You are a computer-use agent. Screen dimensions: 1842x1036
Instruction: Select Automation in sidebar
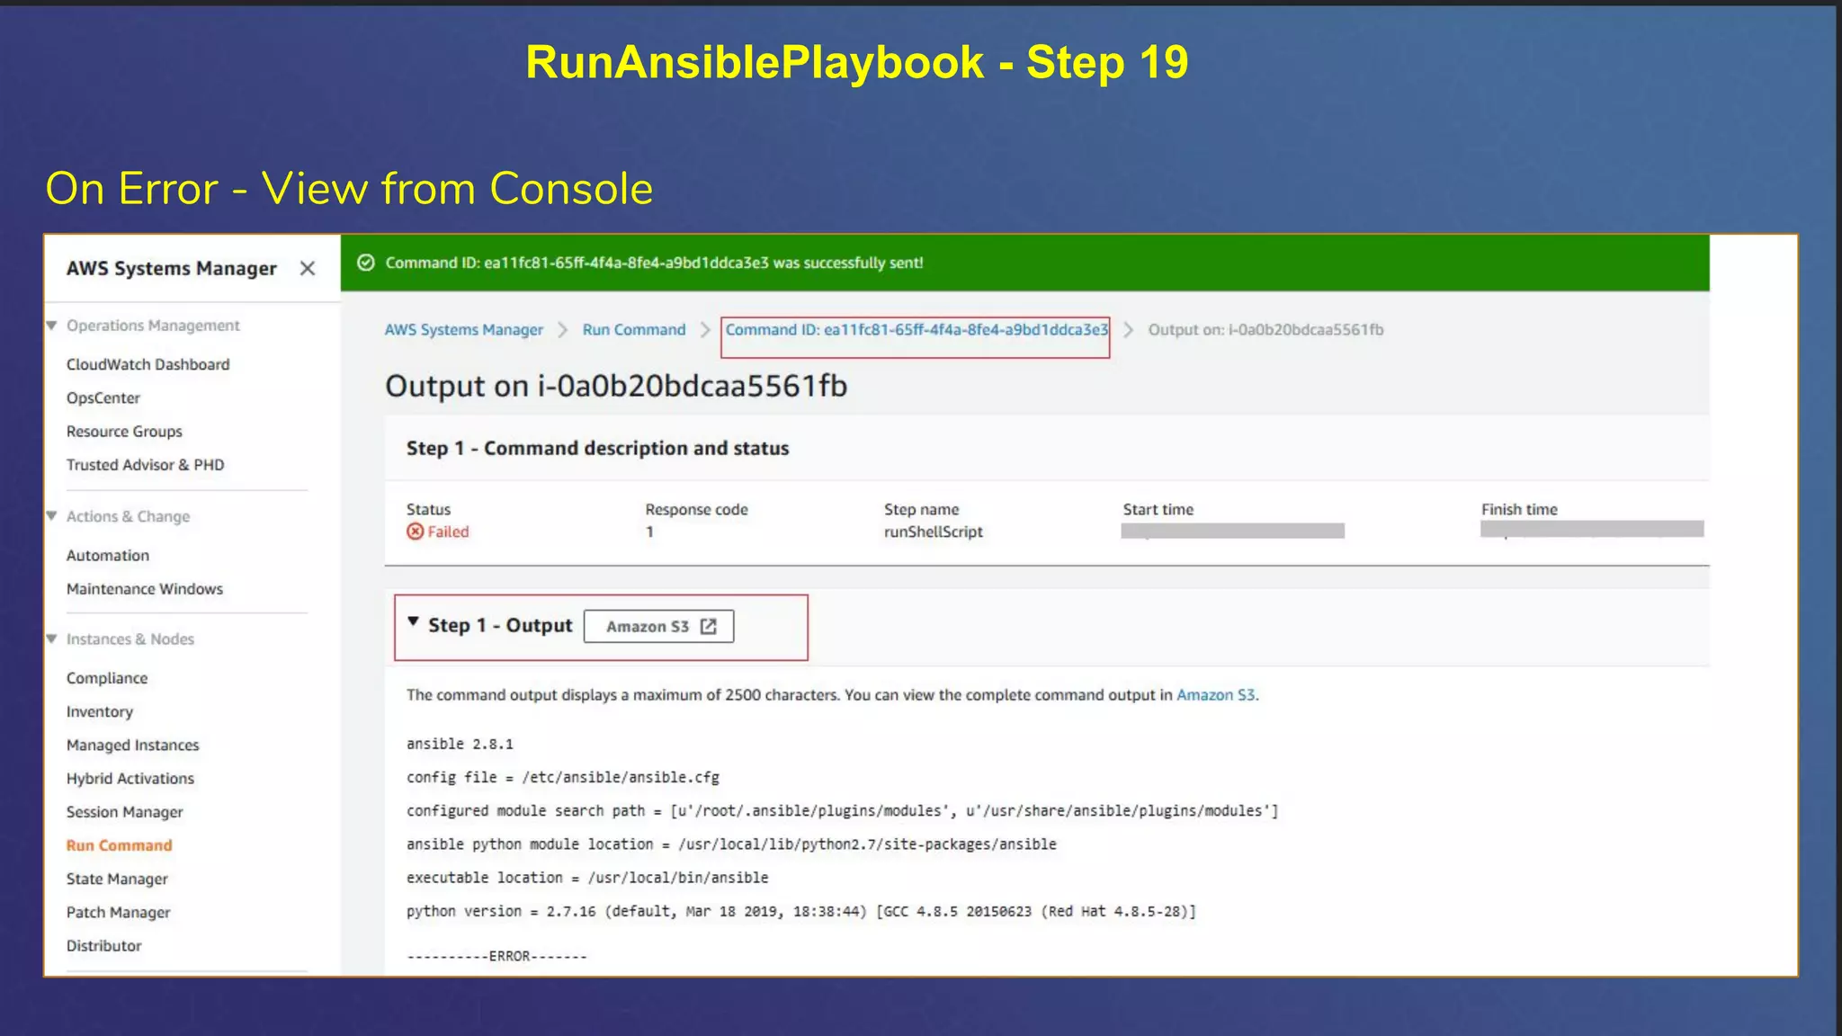(x=108, y=556)
